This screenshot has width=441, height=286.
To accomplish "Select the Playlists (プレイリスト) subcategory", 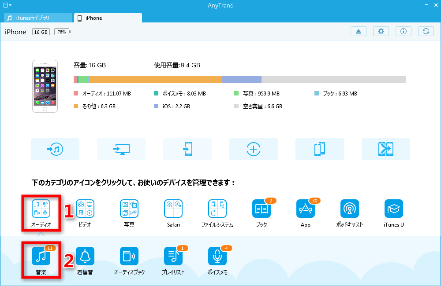I will pyautogui.click(x=173, y=256).
